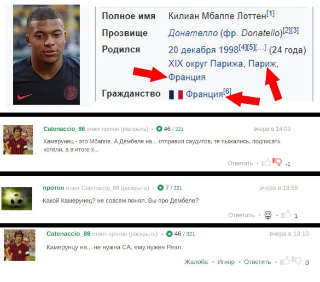Open the XIX округ Парижа link

206,64
